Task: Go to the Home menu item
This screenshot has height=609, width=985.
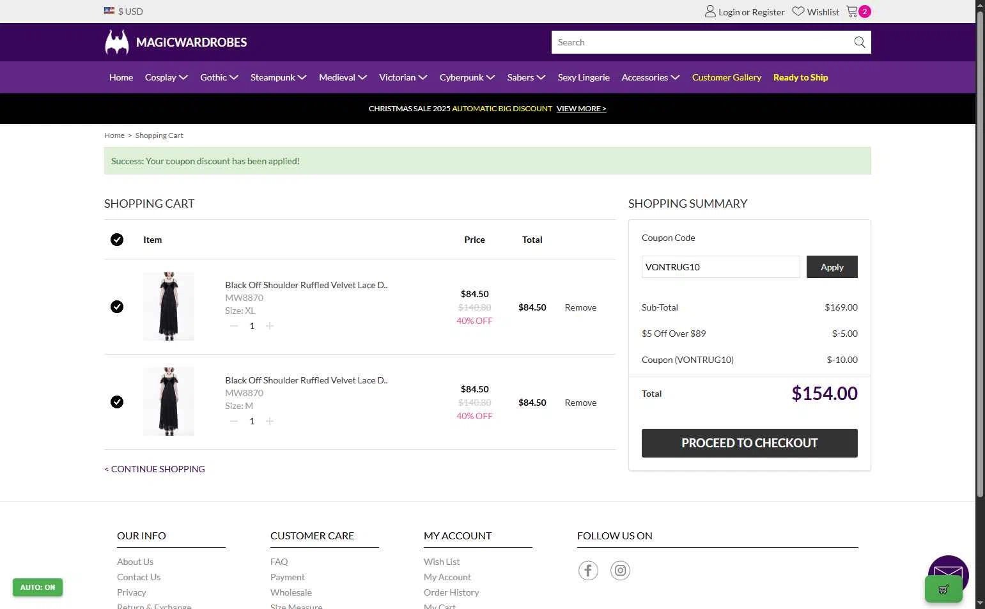Action: [121, 77]
